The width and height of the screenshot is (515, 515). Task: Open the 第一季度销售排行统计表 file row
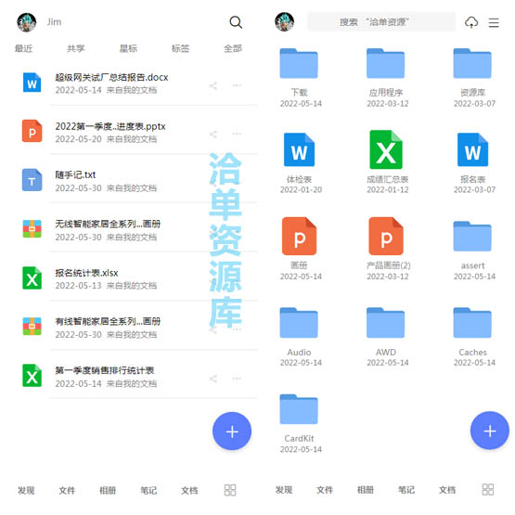[138, 377]
